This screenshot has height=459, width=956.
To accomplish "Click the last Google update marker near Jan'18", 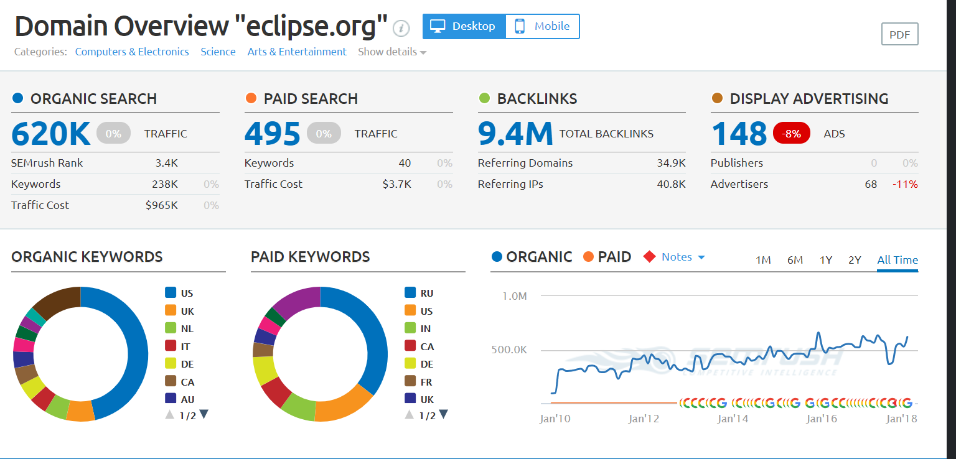I will (x=906, y=402).
